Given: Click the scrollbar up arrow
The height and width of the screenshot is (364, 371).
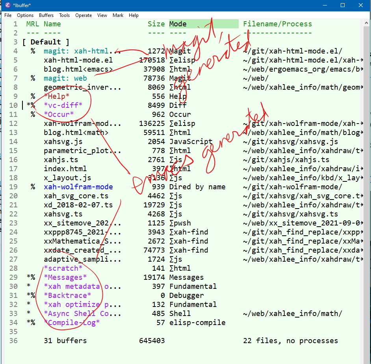Looking at the screenshot, I should point(366,23).
